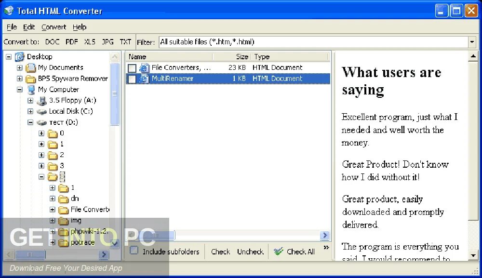Tick checkbox for MultiRenamer file
Viewport: 482px width, 278px height.
coord(132,79)
